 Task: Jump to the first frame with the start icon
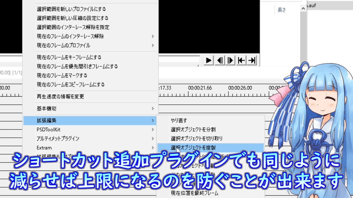pos(241,60)
